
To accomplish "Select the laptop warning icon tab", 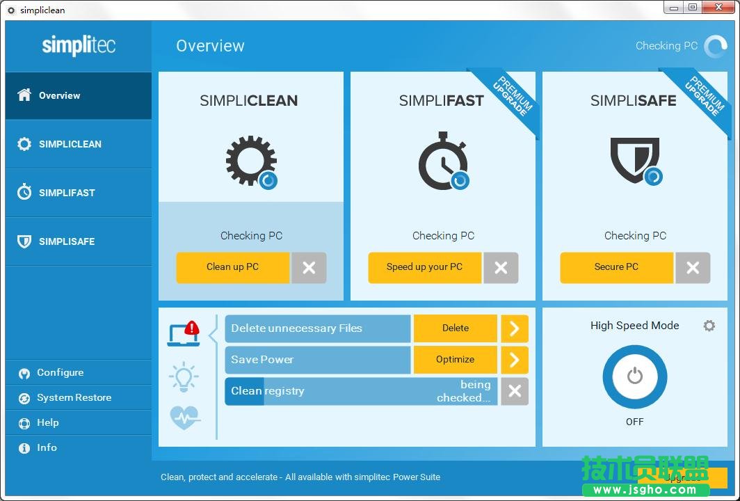I will [184, 333].
